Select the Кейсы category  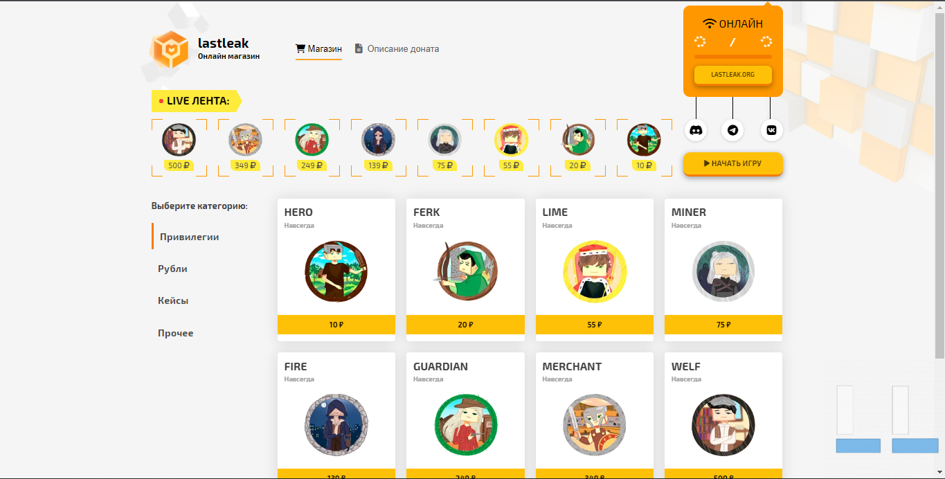click(x=173, y=301)
